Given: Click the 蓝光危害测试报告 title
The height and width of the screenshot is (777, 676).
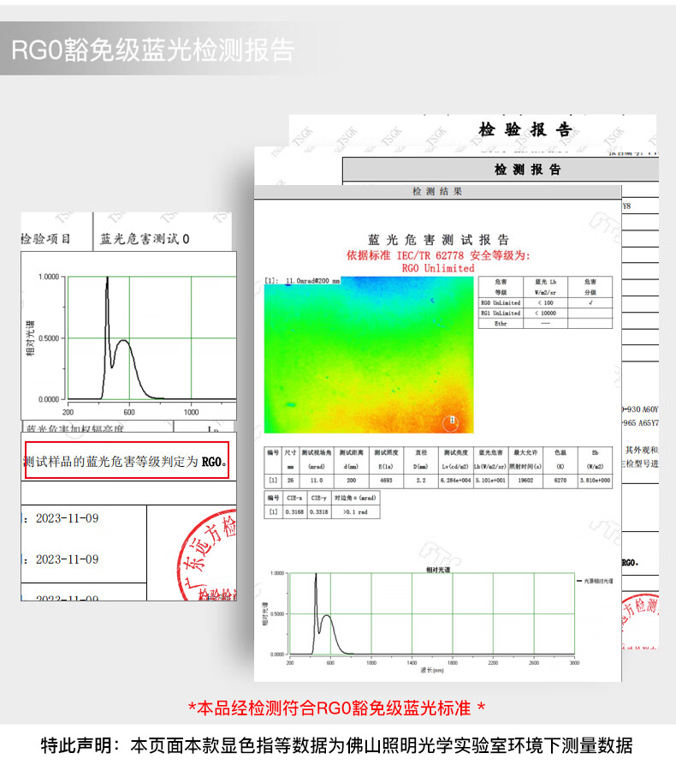Looking at the screenshot, I should (x=438, y=240).
